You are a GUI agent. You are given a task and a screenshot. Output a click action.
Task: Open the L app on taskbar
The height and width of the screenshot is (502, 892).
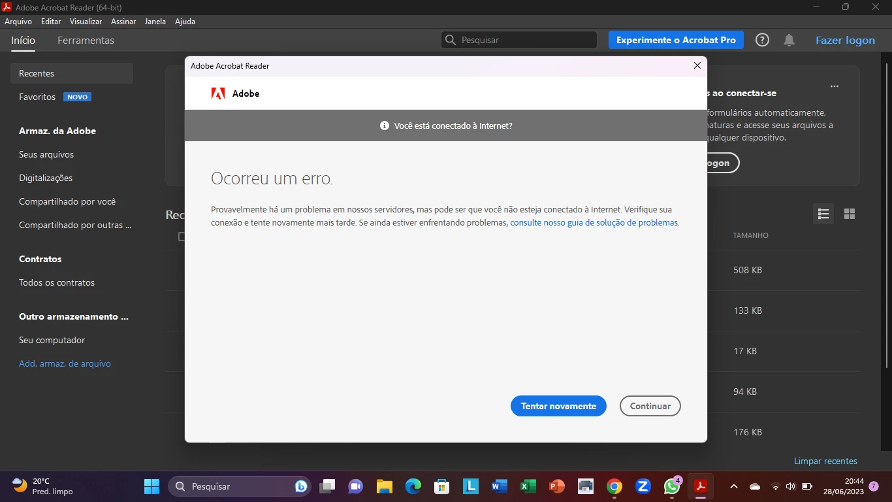point(470,486)
